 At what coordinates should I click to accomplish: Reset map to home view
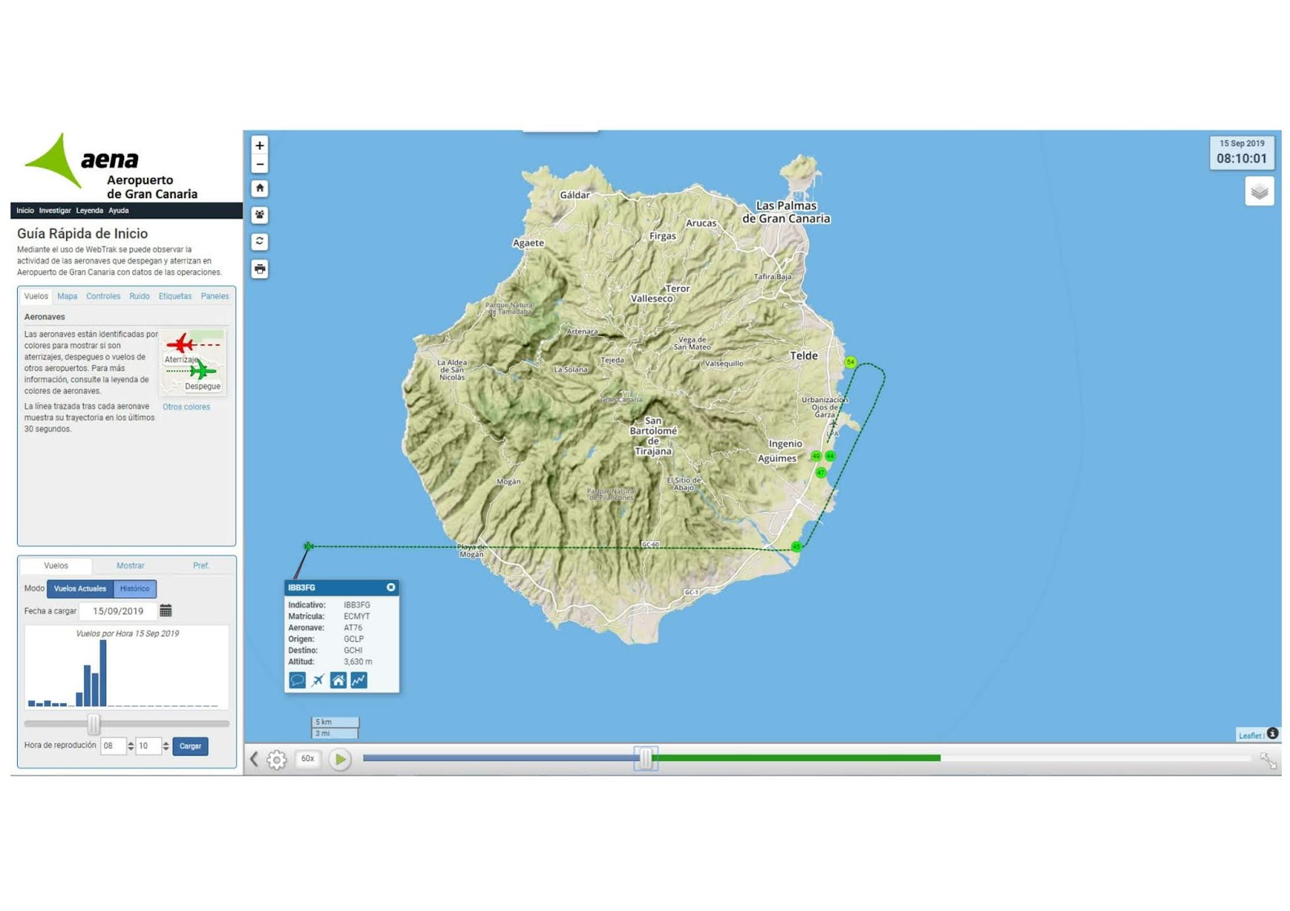tap(260, 188)
